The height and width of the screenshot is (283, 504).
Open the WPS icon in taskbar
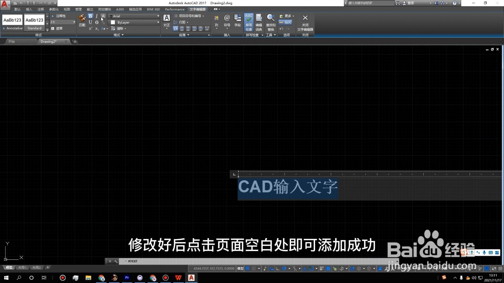179,278
